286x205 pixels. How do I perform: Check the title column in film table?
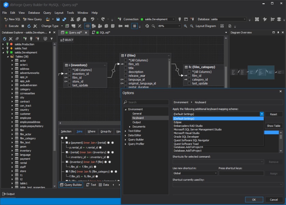pos(126,68)
